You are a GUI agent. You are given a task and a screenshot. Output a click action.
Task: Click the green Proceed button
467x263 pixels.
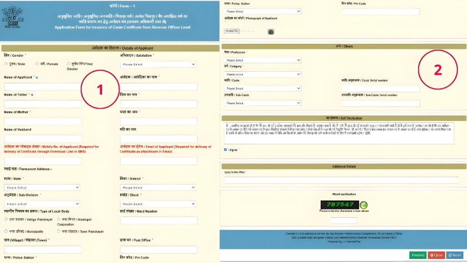coord(417,255)
